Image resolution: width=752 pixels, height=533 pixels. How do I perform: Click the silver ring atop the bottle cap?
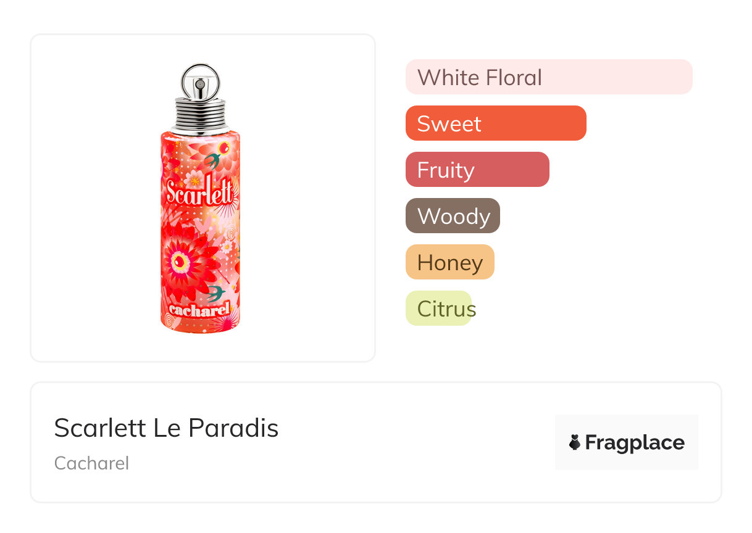[x=201, y=68]
